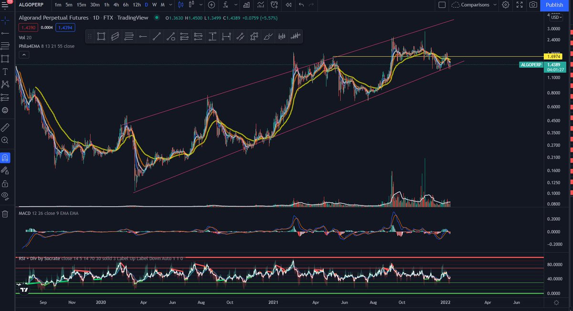Switch to the 6h timeframe

coord(126,5)
